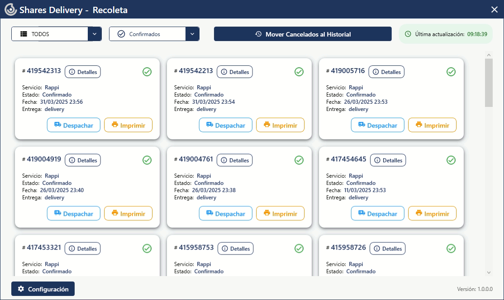504x300 pixels.
Task: Click green check icon on order 415958726
Action: click(451, 249)
